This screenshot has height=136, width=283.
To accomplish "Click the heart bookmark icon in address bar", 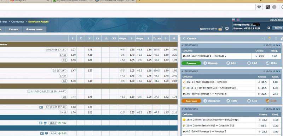I will tap(259, 7).
